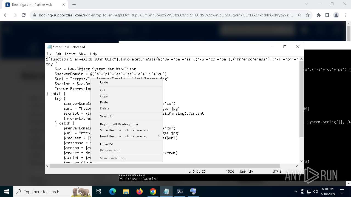
Task: Toggle Show Unicode control characters
Action: pyautogui.click(x=127, y=130)
